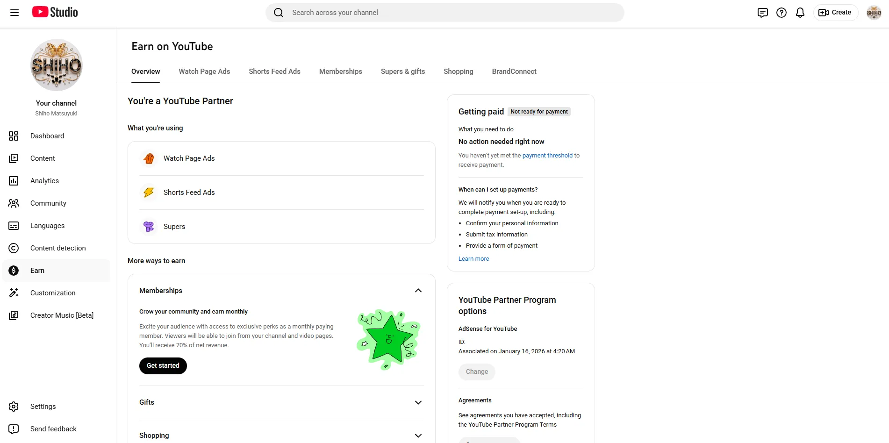Open the Shorts Feed Ads tab
This screenshot has width=889, height=443.
[274, 71]
